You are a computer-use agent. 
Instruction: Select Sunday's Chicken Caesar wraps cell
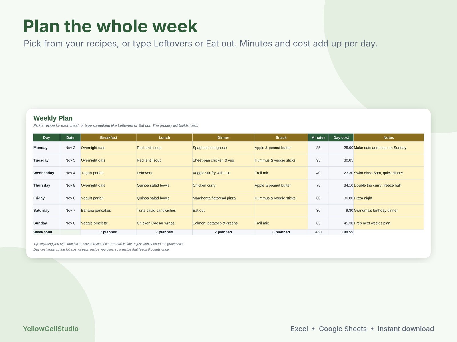pos(164,223)
